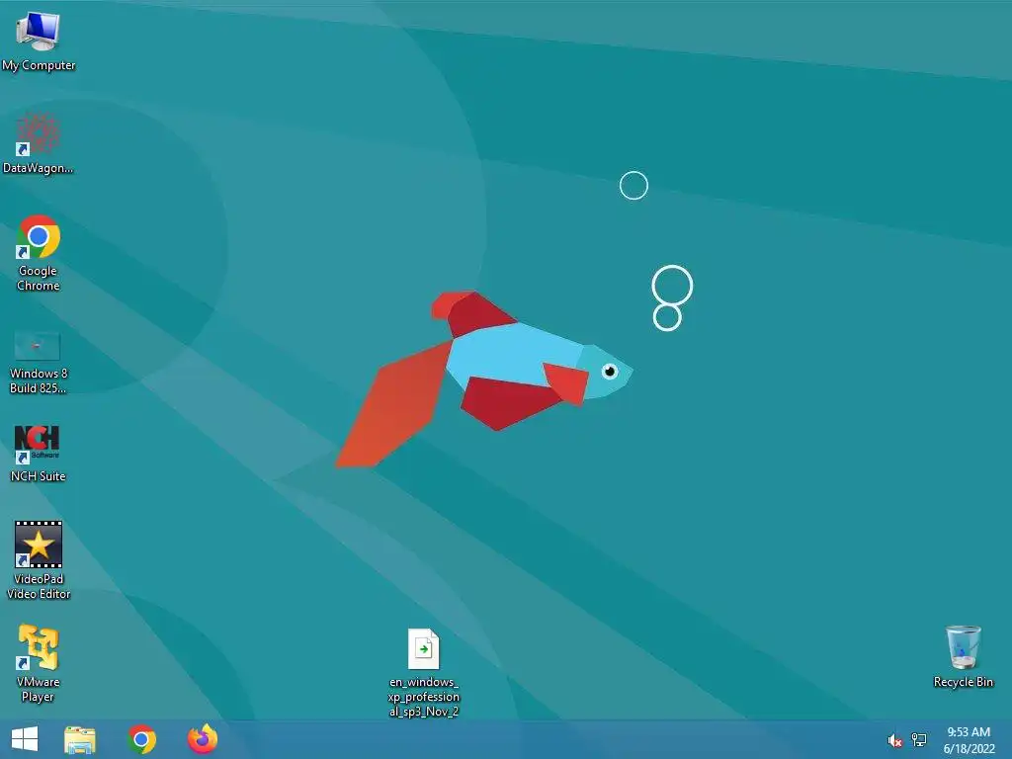Click the NCH Suite label text

[x=39, y=476]
